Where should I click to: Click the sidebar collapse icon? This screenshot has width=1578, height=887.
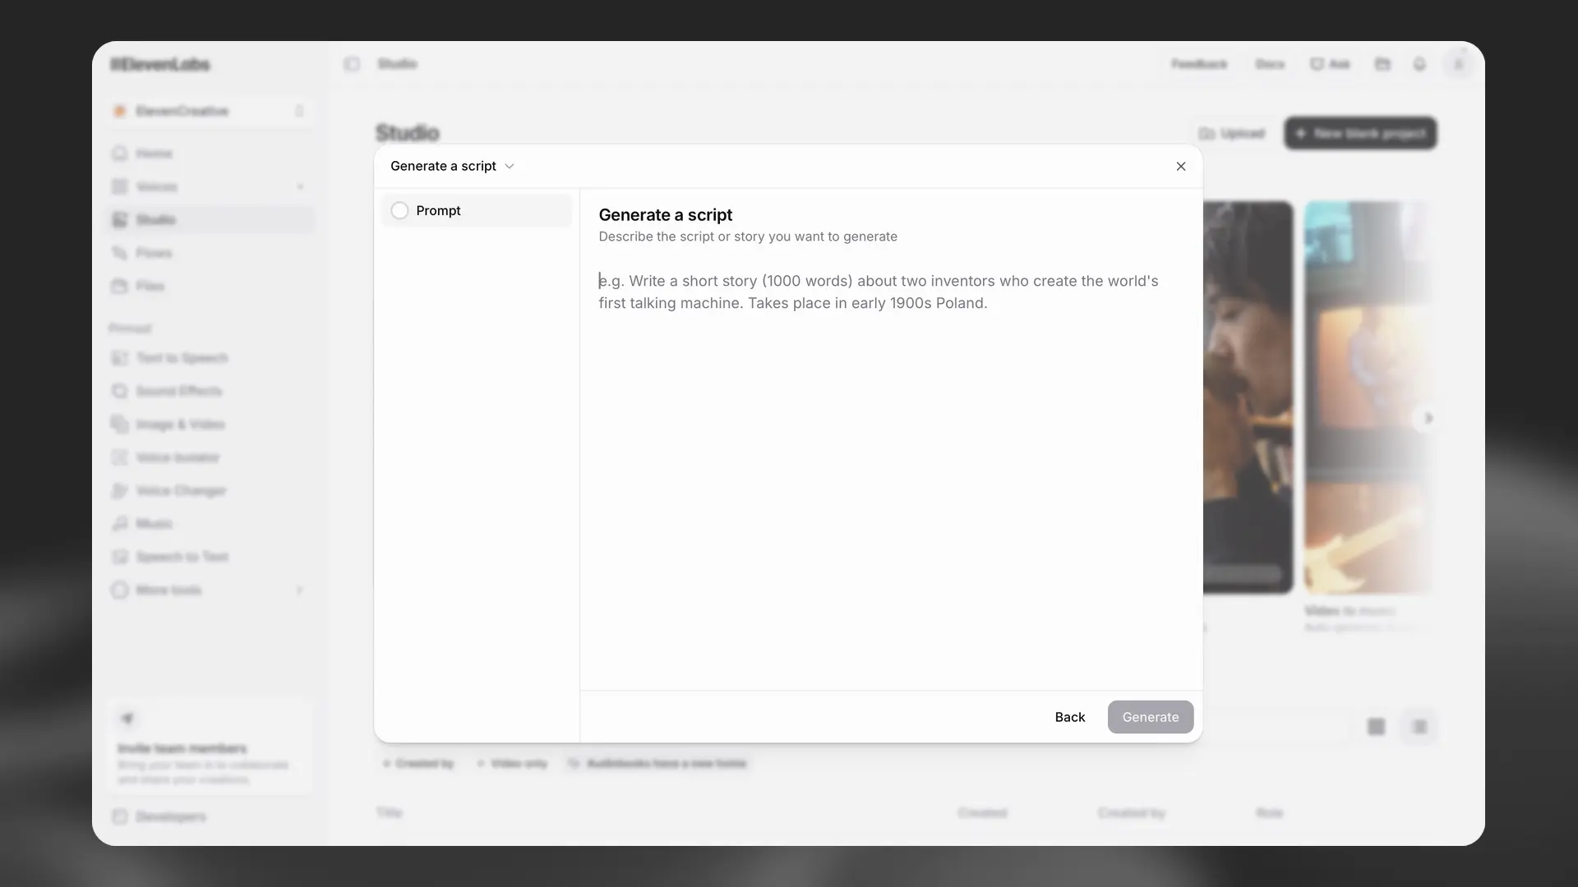[x=352, y=64]
